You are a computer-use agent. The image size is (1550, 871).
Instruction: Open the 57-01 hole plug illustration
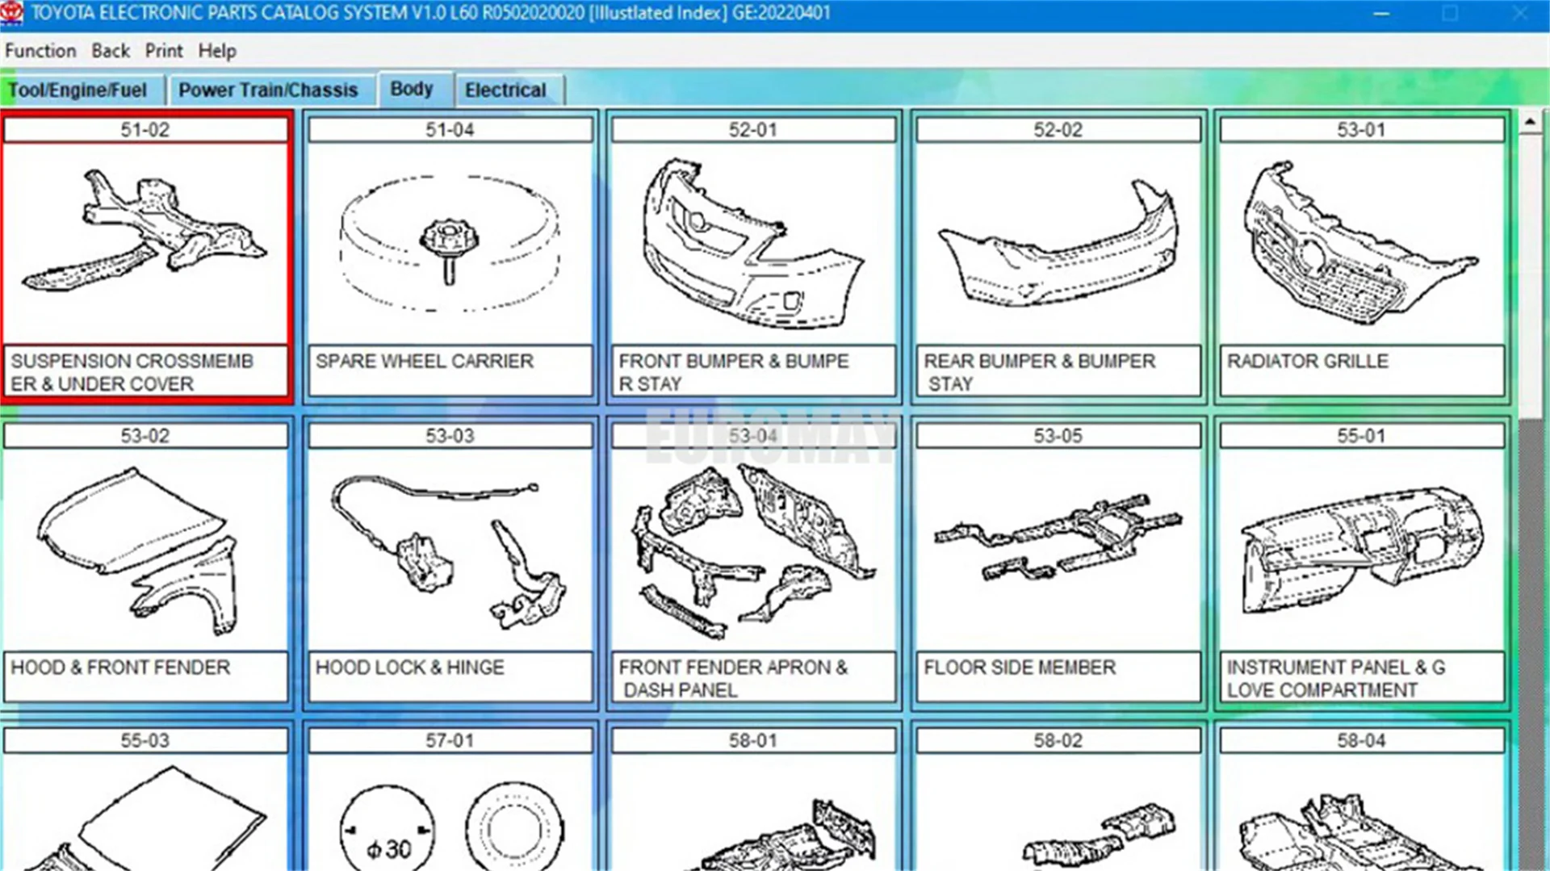click(450, 813)
